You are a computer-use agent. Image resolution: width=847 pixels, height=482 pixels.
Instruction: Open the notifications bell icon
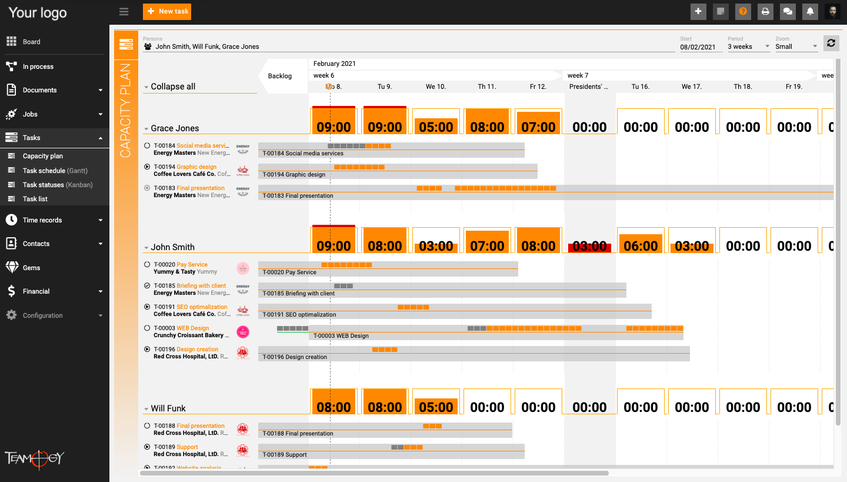pyautogui.click(x=810, y=12)
